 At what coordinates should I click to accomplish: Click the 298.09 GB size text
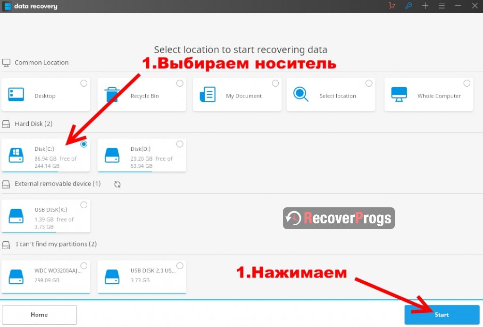tap(47, 280)
